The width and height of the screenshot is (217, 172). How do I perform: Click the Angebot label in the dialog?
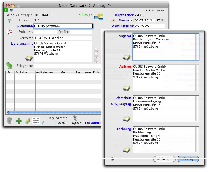[125, 36]
